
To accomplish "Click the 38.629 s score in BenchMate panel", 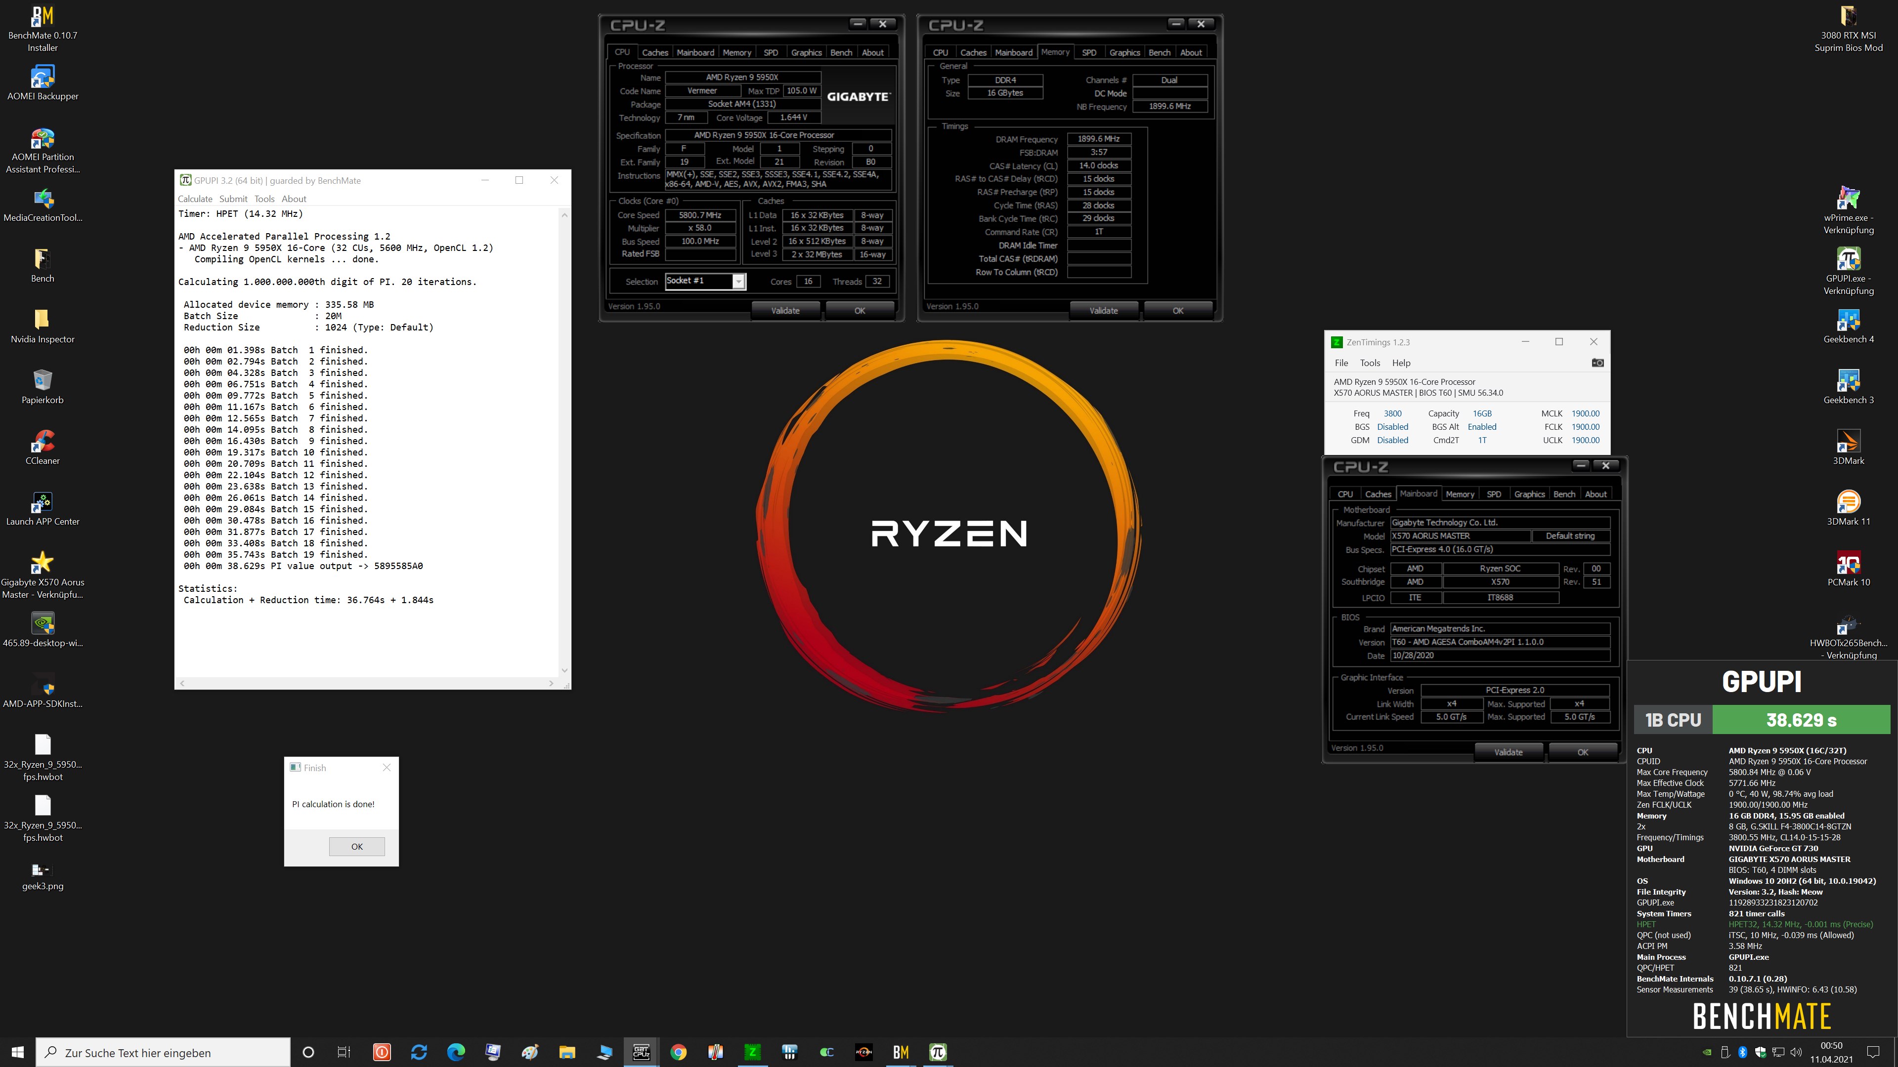I will (1801, 719).
